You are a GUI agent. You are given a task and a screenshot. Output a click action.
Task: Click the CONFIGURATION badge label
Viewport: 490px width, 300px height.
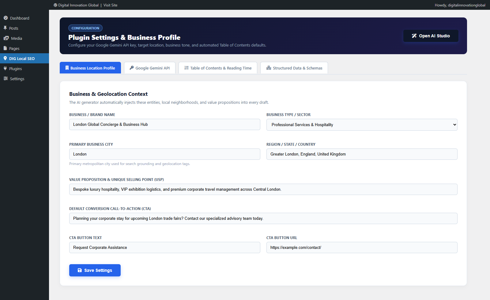(x=85, y=28)
